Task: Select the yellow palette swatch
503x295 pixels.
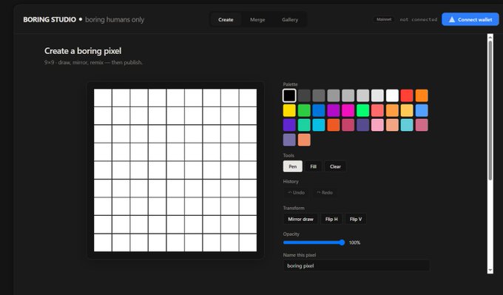Action: pos(289,110)
